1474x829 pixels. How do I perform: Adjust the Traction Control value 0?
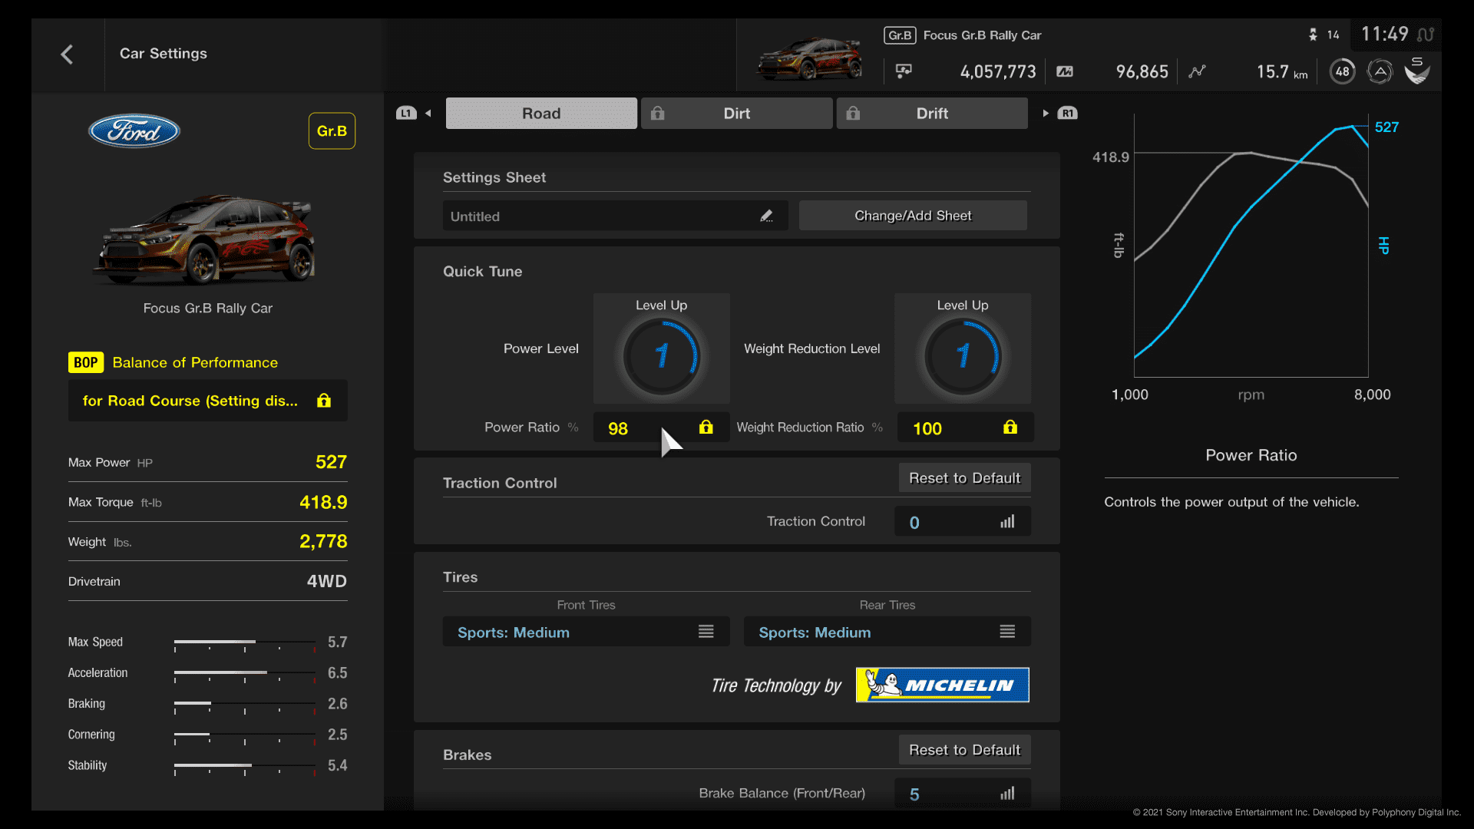coord(963,522)
